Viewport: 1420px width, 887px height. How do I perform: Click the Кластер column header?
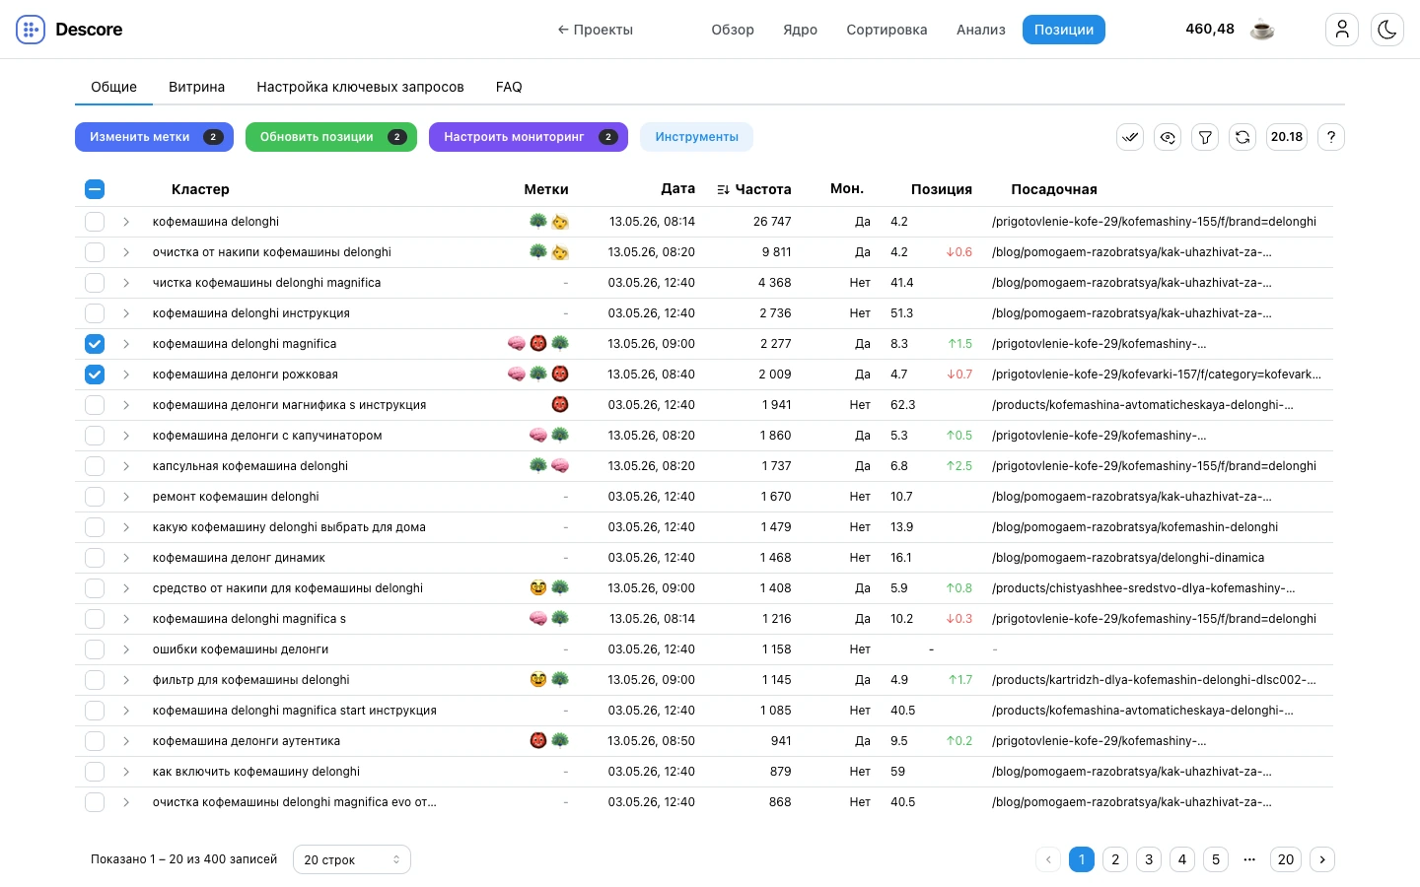(x=200, y=189)
